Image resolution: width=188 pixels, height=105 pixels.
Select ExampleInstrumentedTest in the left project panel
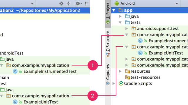50,71
